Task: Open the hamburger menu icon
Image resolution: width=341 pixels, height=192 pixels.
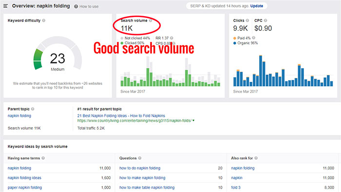Action: pyautogui.click(x=5, y=6)
